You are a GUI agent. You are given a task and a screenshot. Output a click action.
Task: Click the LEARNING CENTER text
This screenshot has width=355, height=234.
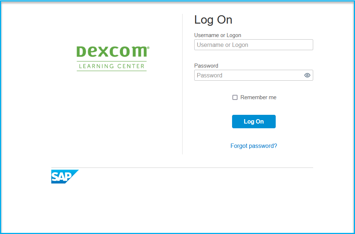pos(112,66)
